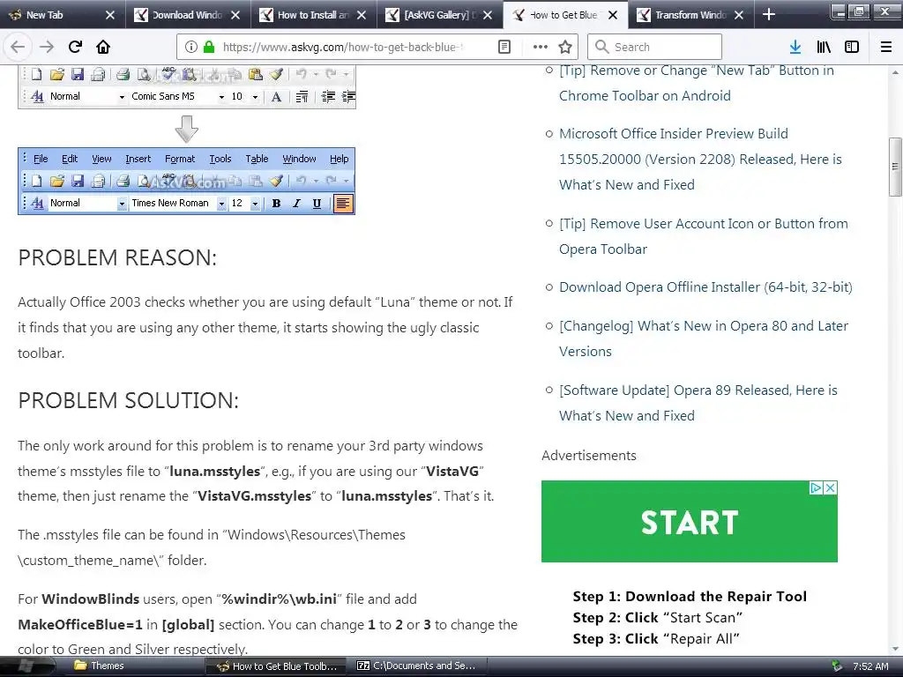
Task: Open What's New in Opera 80 link
Action: pyautogui.click(x=703, y=338)
